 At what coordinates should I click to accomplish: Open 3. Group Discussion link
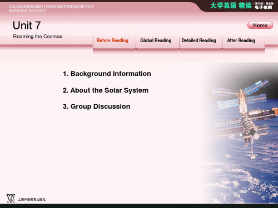tap(96, 106)
